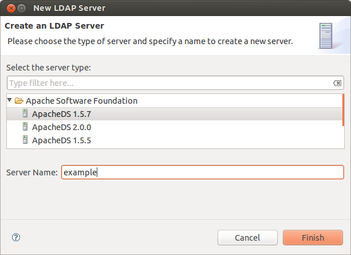Click the server type list scrollbar
The height and width of the screenshot is (255, 351).
click(342, 110)
